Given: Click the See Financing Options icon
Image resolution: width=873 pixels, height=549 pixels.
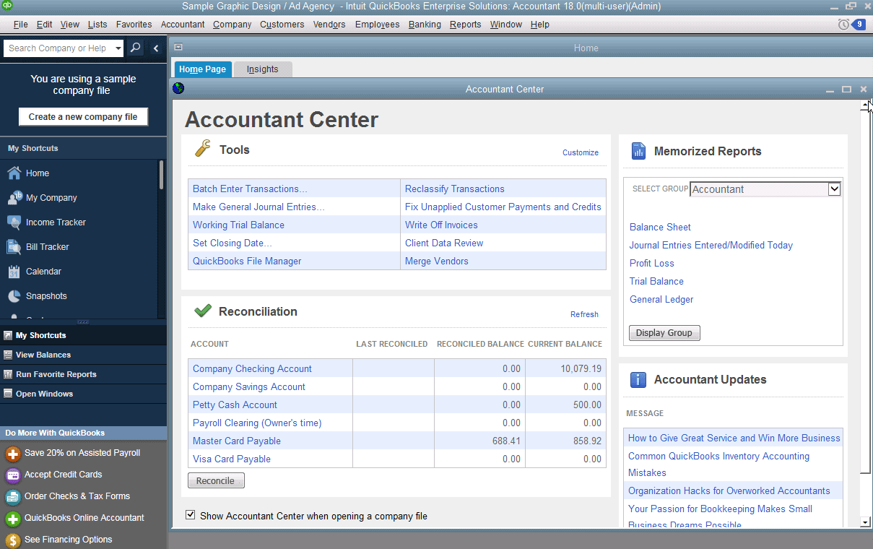Looking at the screenshot, I should [x=12, y=540].
